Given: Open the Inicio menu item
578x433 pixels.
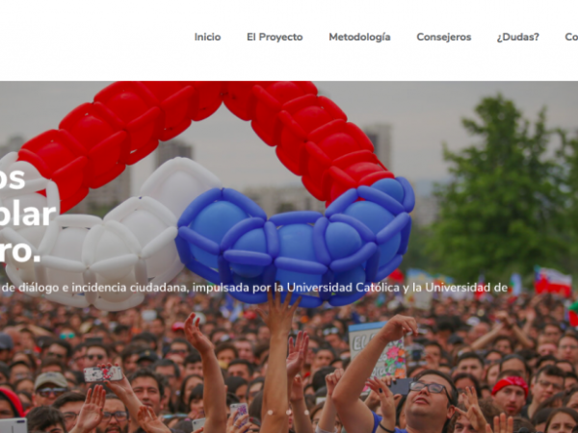Looking at the screenshot, I should tap(207, 38).
